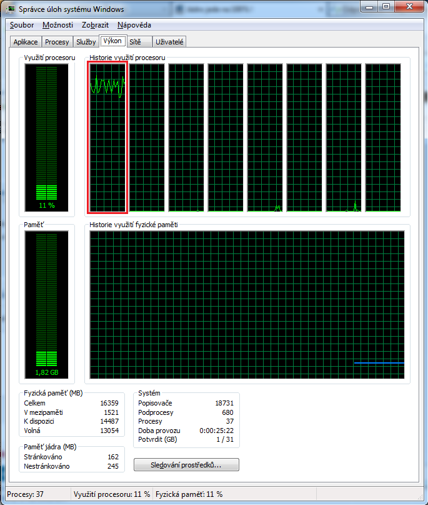The width and height of the screenshot is (428, 505).
Task: Click status bar Fyzická paměť: 11 %
Action: [189, 494]
